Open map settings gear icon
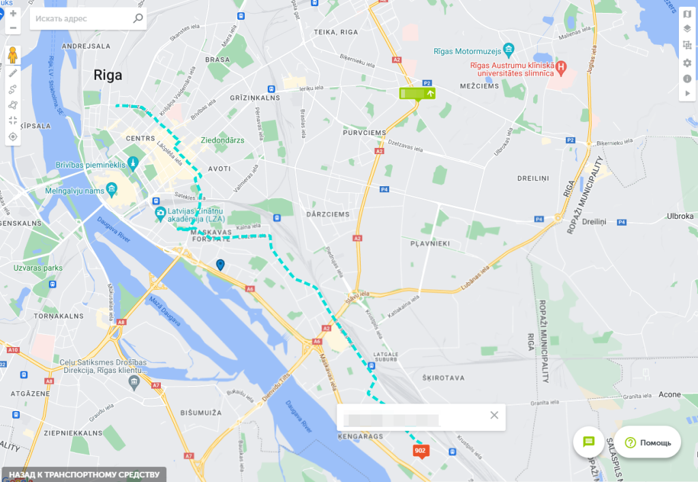The height and width of the screenshot is (482, 698). (x=687, y=63)
